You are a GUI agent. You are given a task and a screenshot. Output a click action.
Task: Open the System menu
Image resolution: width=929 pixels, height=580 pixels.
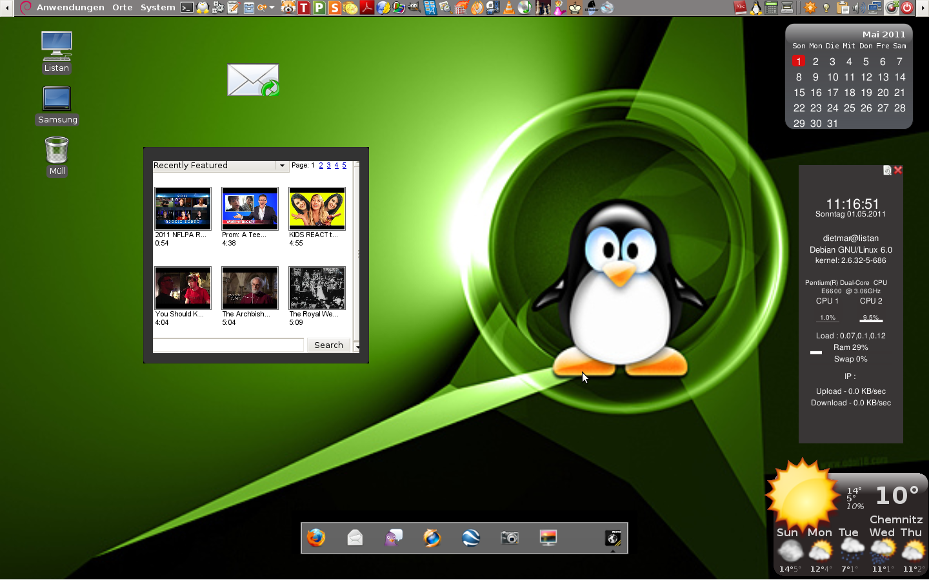point(158,8)
